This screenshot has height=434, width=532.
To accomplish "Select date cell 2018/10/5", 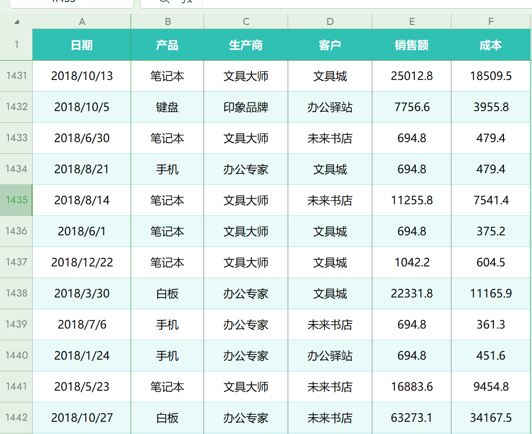I will (x=82, y=107).
